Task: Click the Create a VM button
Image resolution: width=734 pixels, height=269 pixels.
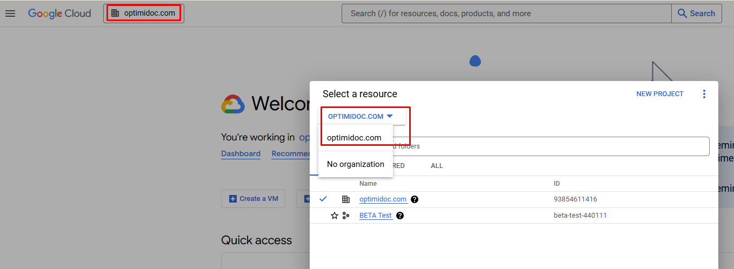Action: point(253,199)
